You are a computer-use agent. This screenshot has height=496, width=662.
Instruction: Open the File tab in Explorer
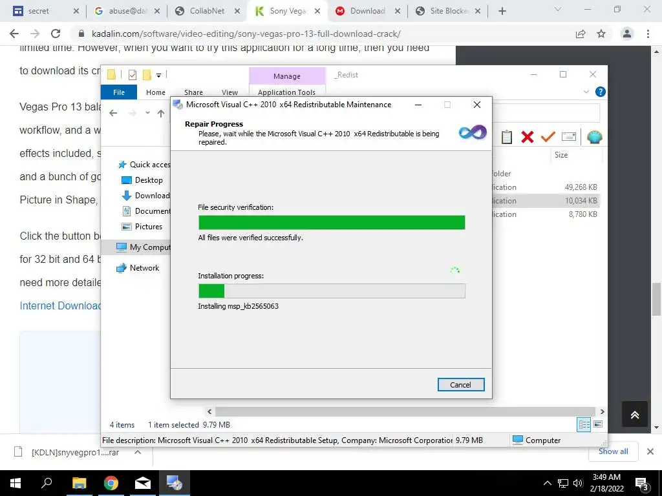pos(119,92)
